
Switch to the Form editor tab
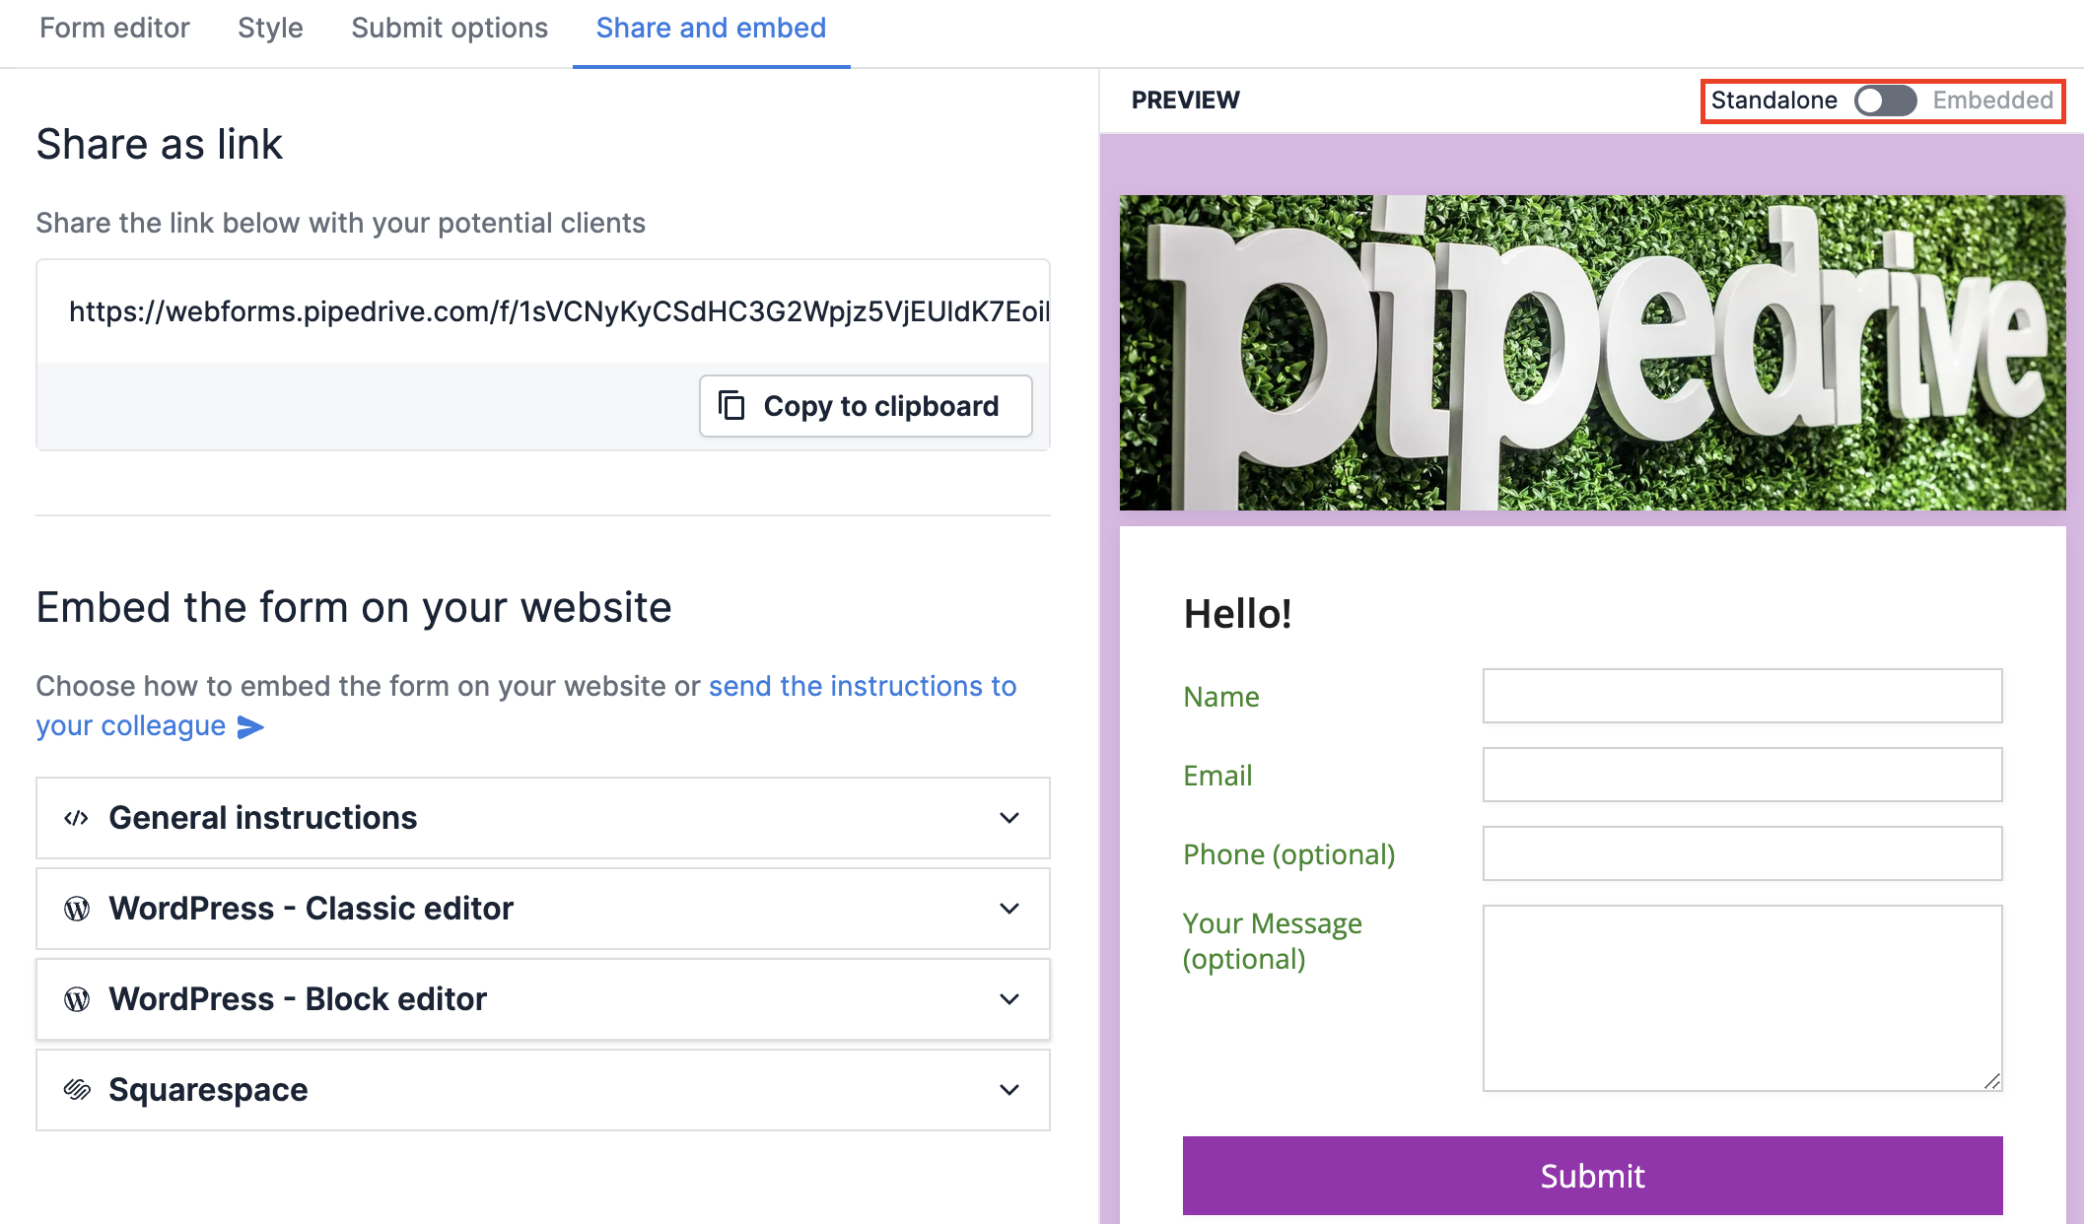[x=114, y=28]
